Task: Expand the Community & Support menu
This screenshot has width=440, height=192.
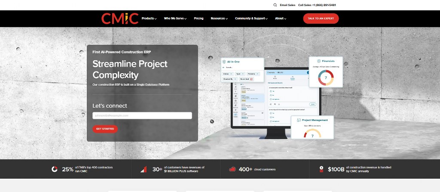Action: pyautogui.click(x=251, y=19)
